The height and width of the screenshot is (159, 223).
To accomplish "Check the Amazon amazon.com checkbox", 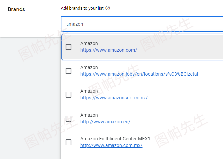I will pos(68,47).
